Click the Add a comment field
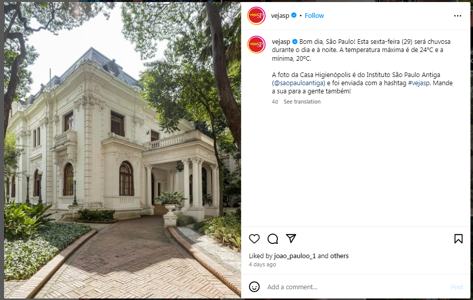The height and width of the screenshot is (300, 473). 356,287
